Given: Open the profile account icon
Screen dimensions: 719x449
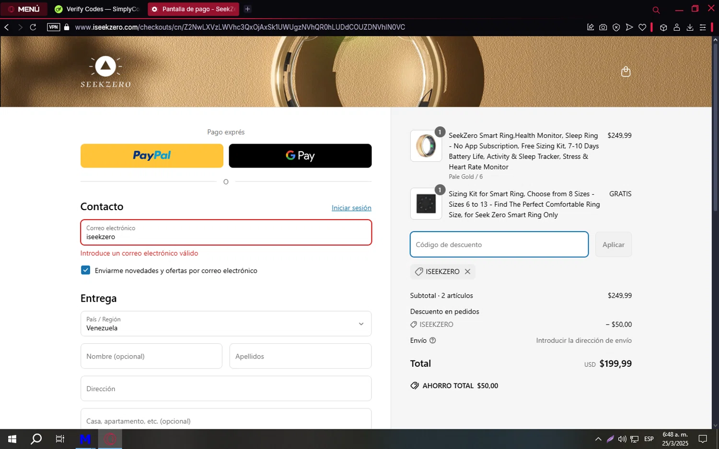Looking at the screenshot, I should tap(677, 27).
